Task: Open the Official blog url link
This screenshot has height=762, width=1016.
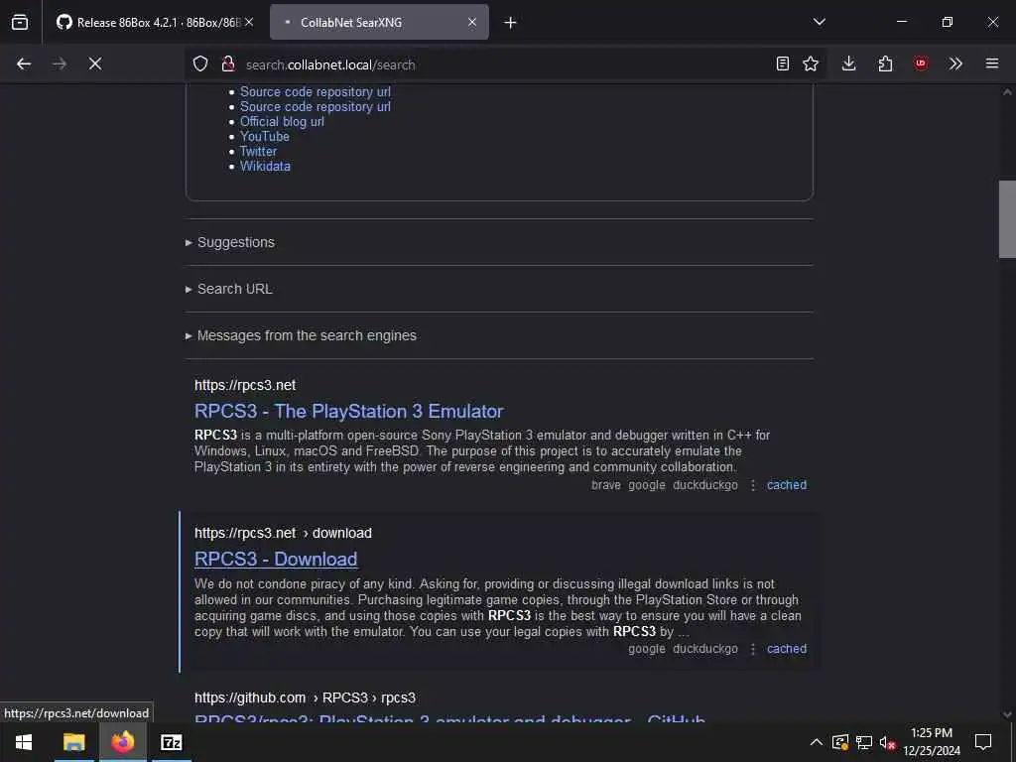Action: 282,122
